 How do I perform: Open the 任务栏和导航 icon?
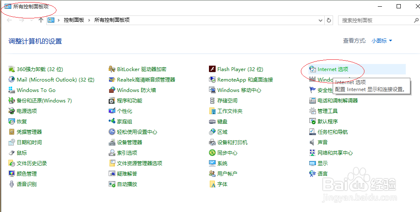pyautogui.click(x=313, y=132)
